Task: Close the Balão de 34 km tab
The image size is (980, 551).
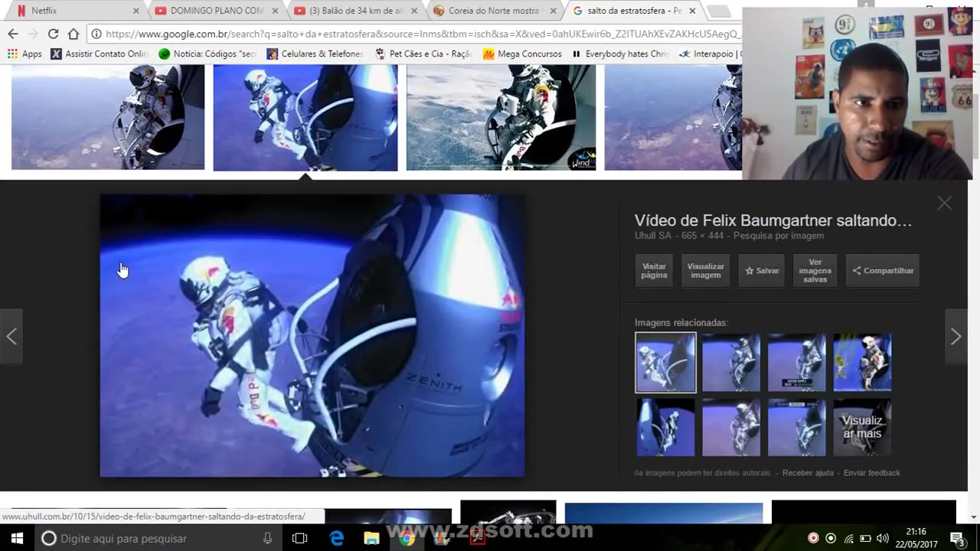Action: [x=414, y=11]
